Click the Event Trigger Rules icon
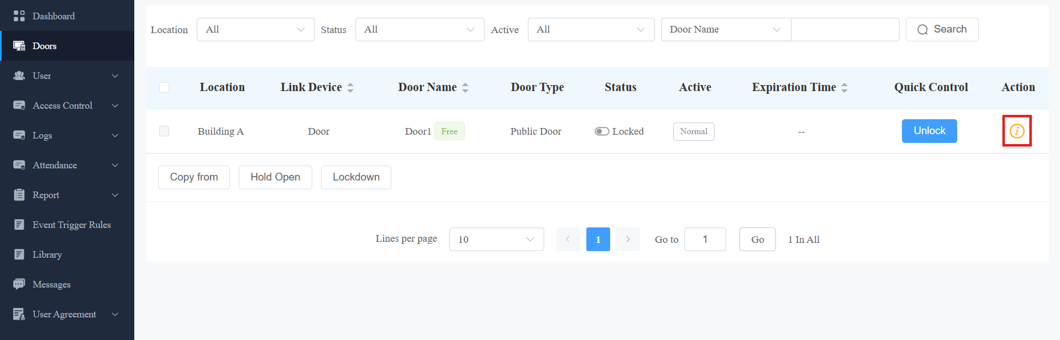 (19, 225)
